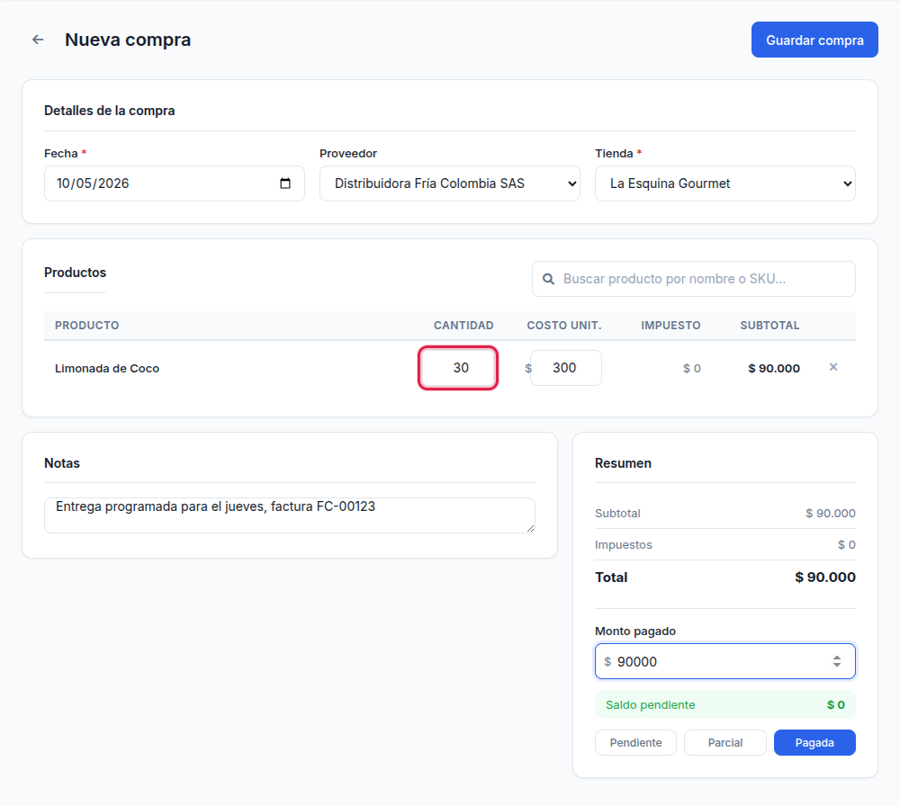
Task: Click the search magnifier icon in Productos
Action: pos(549,279)
